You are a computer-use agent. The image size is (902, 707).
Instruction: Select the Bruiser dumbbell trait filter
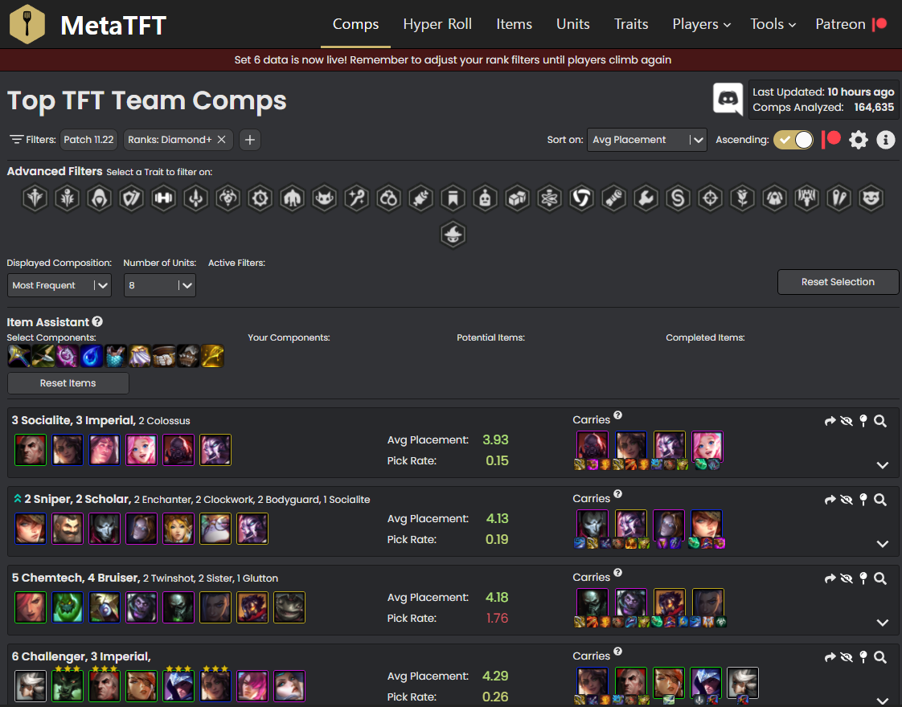click(x=164, y=198)
